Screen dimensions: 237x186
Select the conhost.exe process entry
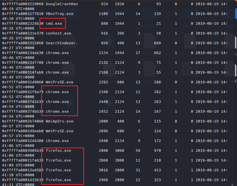click(58, 33)
